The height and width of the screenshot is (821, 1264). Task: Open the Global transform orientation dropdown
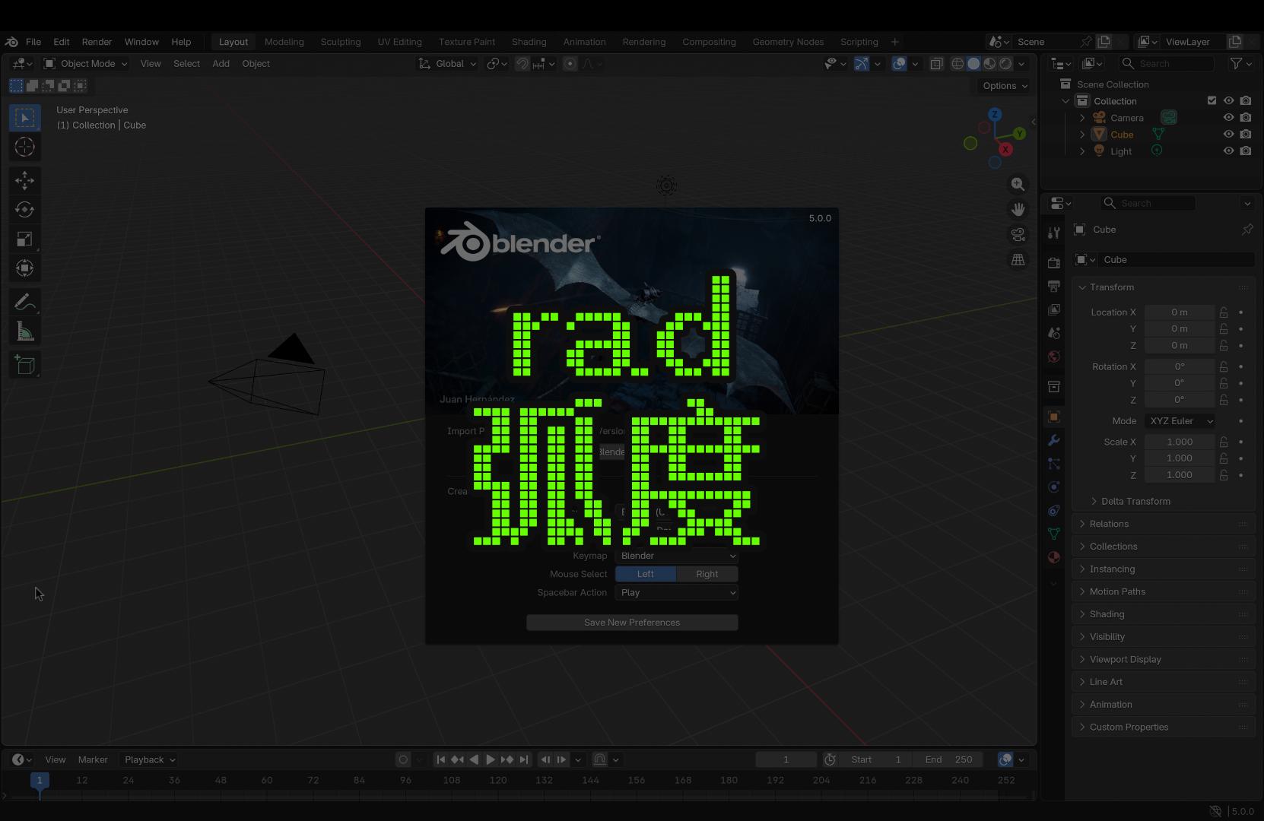tap(448, 64)
